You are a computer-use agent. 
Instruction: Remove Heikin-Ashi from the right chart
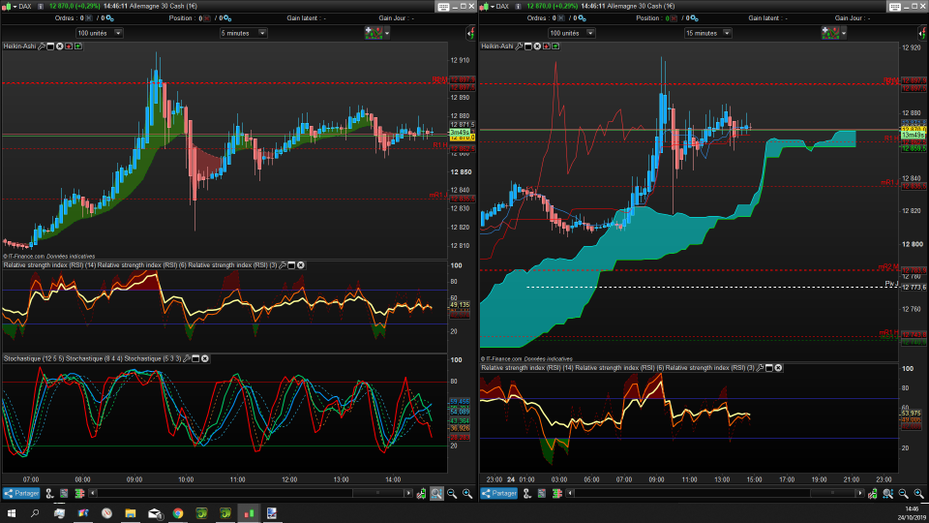coord(537,46)
